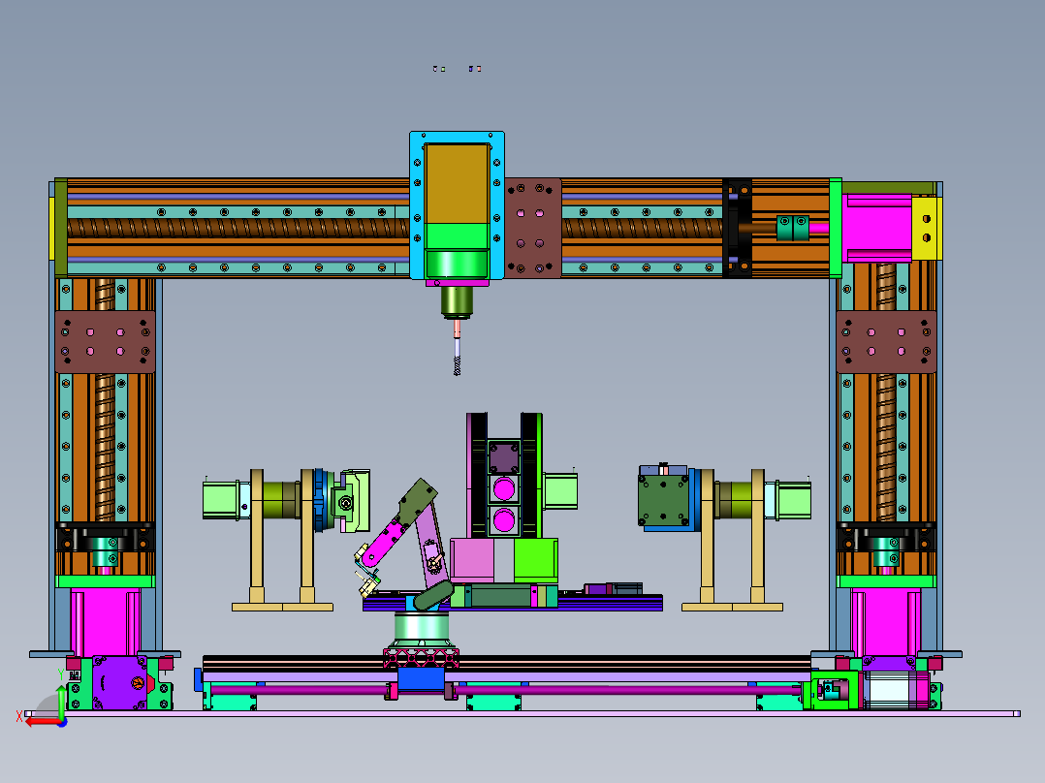
Task: Pick the brown carriage plate on the left column
Action: pyautogui.click(x=106, y=342)
